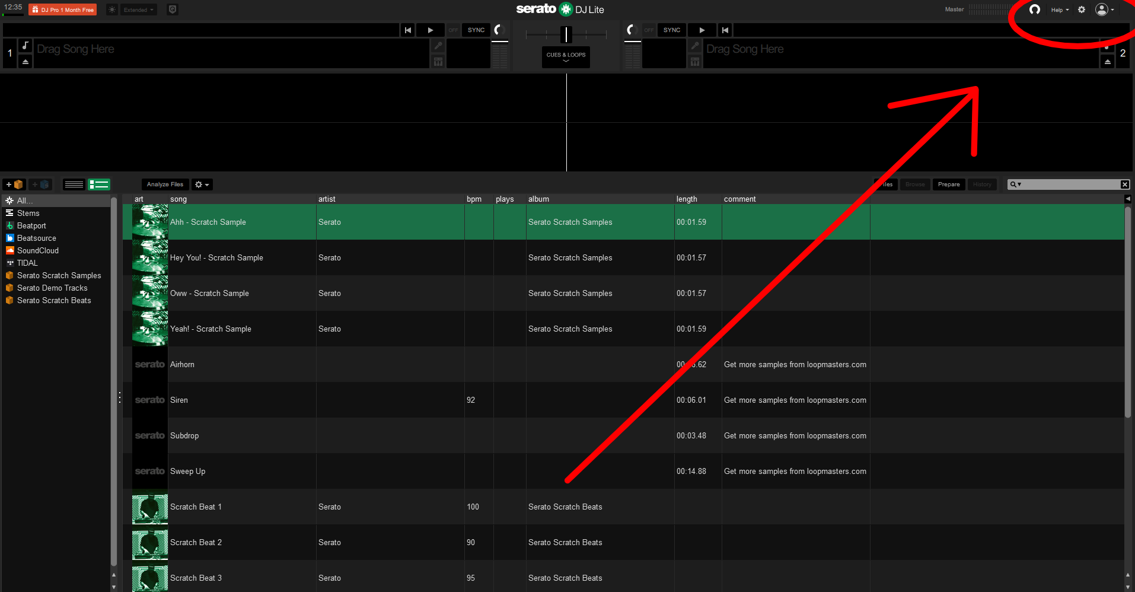Select the Siren sample in the track list

pyautogui.click(x=179, y=400)
